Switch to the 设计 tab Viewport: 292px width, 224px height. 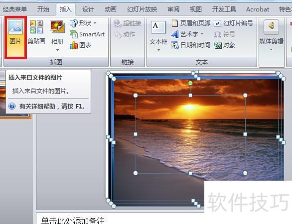[x=88, y=9]
